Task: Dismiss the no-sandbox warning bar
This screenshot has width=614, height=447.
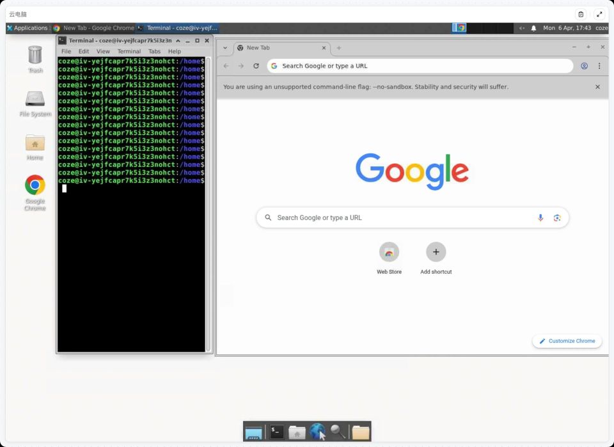Action: (x=597, y=87)
